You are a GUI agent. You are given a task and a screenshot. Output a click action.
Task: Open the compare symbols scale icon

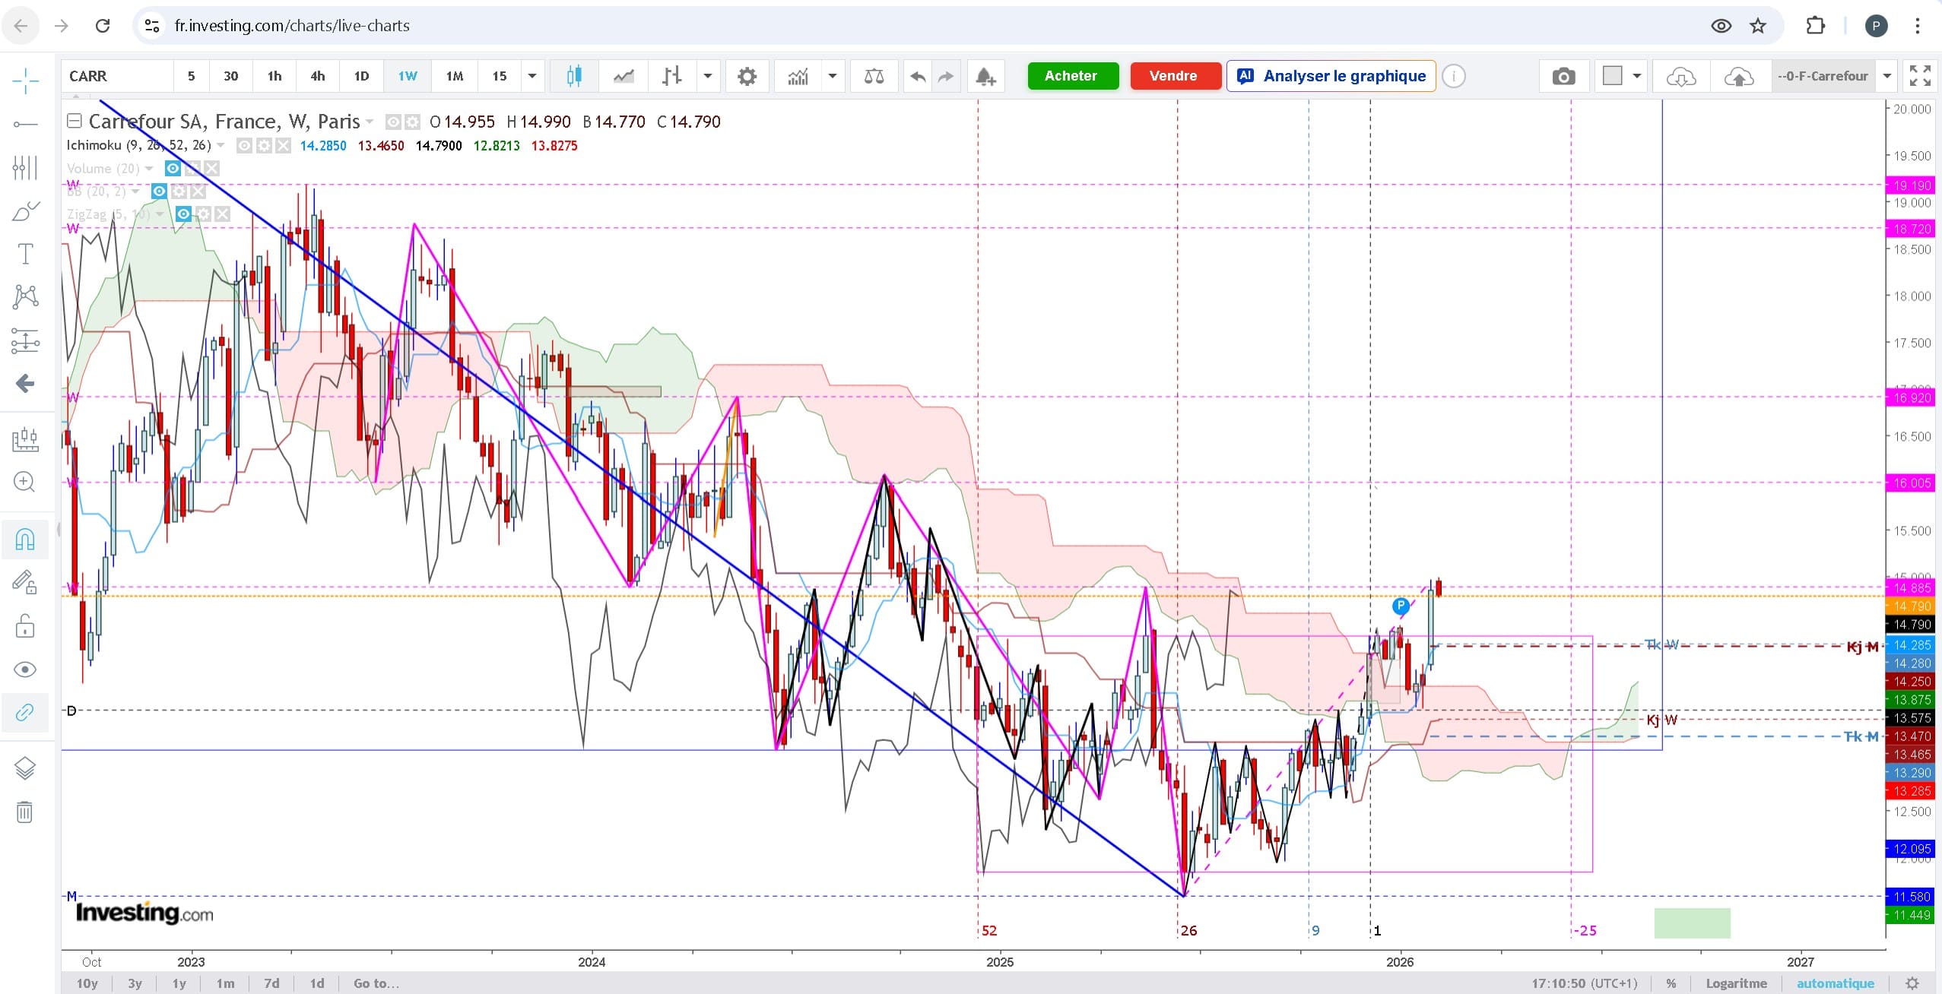[x=874, y=76]
